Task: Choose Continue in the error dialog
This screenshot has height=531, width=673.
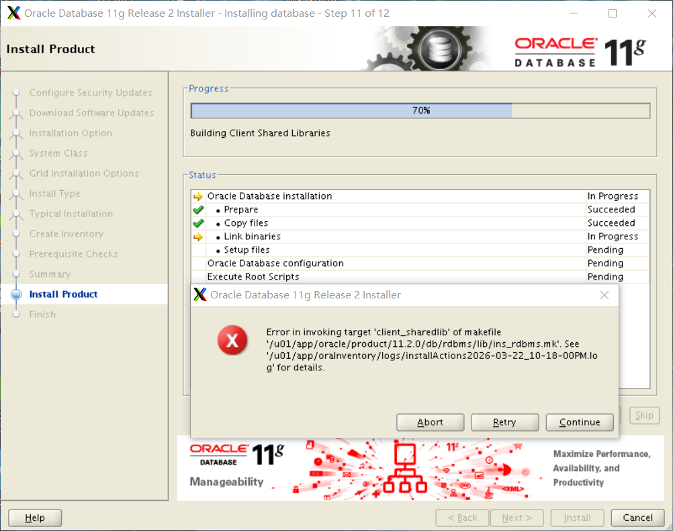Action: [x=579, y=422]
